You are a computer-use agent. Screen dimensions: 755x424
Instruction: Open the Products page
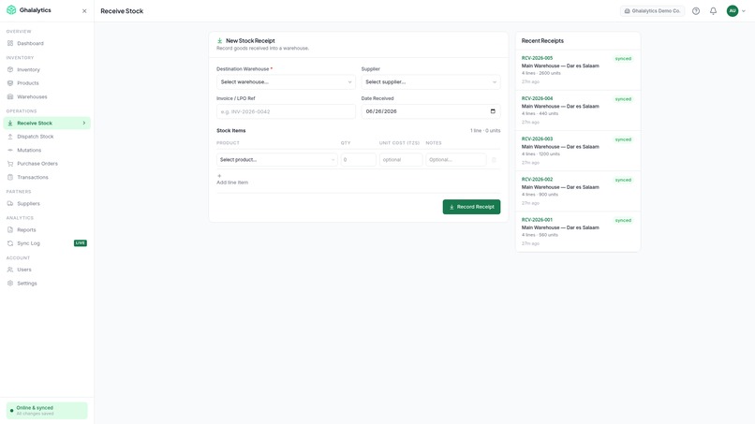pyautogui.click(x=47, y=83)
